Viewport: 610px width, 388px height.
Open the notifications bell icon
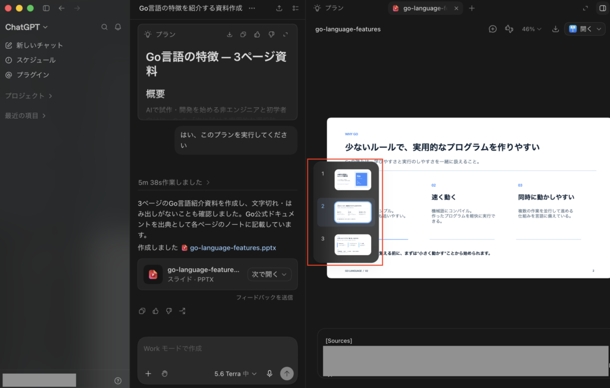[118, 27]
